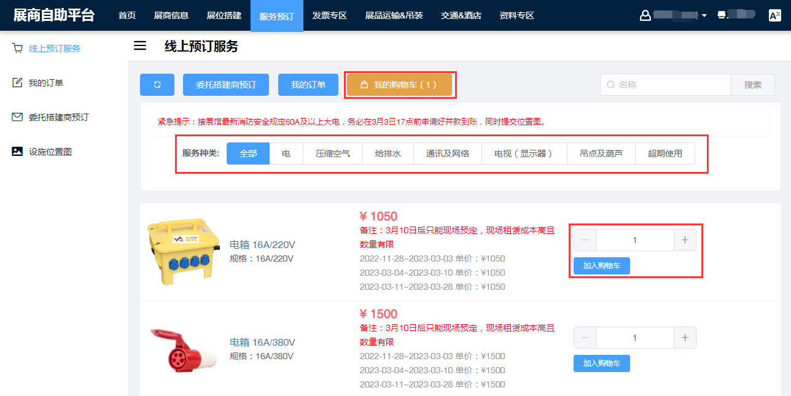The image size is (791, 396).
Task: Go to the 发票专区 navigation tab
Action: [x=329, y=15]
